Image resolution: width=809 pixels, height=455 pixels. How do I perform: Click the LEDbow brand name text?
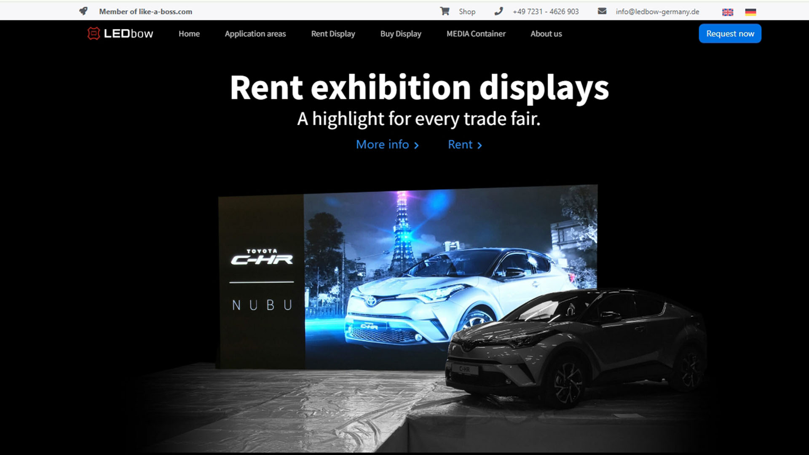(x=129, y=34)
